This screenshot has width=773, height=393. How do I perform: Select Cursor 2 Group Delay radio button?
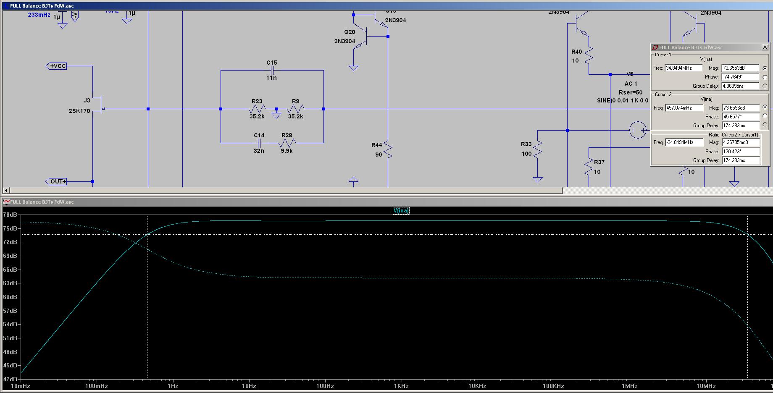pos(765,125)
